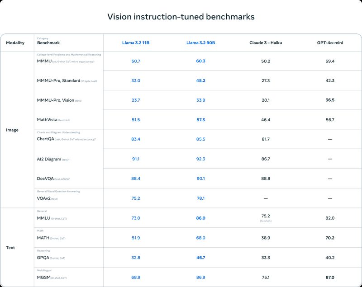
Task: Click the Image modality cell
Action: pos(12,130)
